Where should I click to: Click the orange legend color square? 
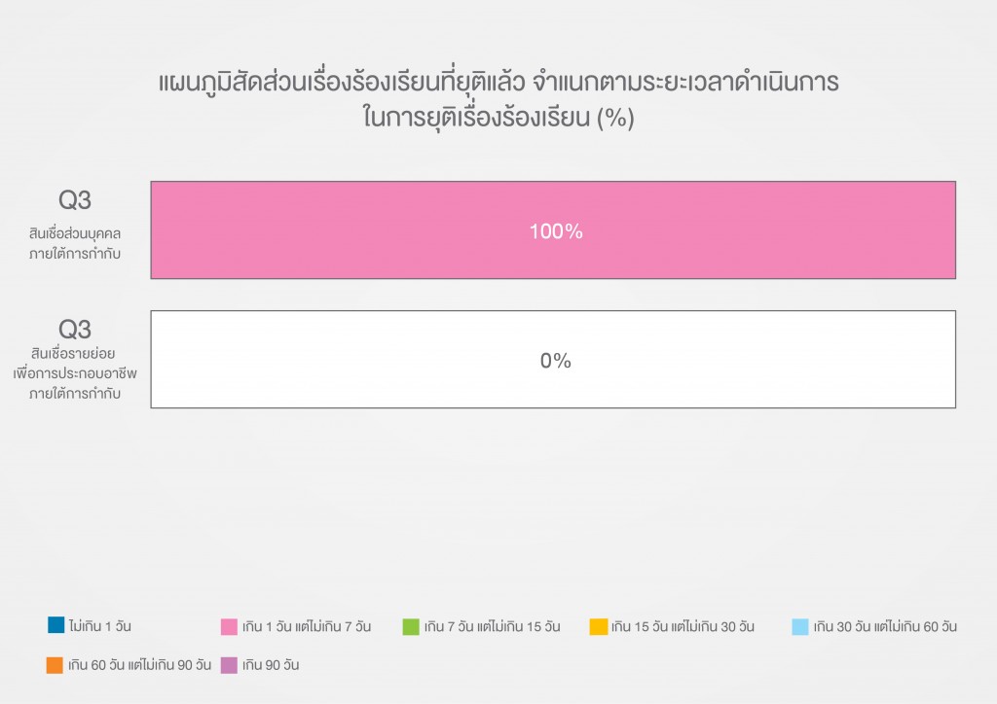(x=55, y=665)
